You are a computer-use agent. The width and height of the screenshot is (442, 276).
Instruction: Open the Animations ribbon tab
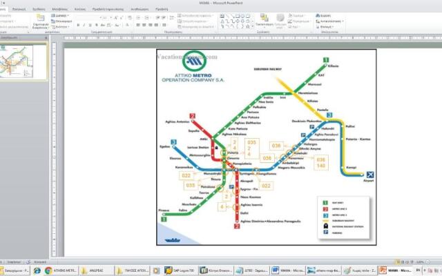tap(80, 9)
